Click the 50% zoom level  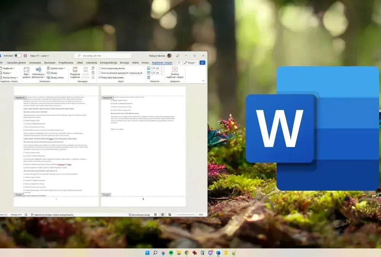pos(201,215)
